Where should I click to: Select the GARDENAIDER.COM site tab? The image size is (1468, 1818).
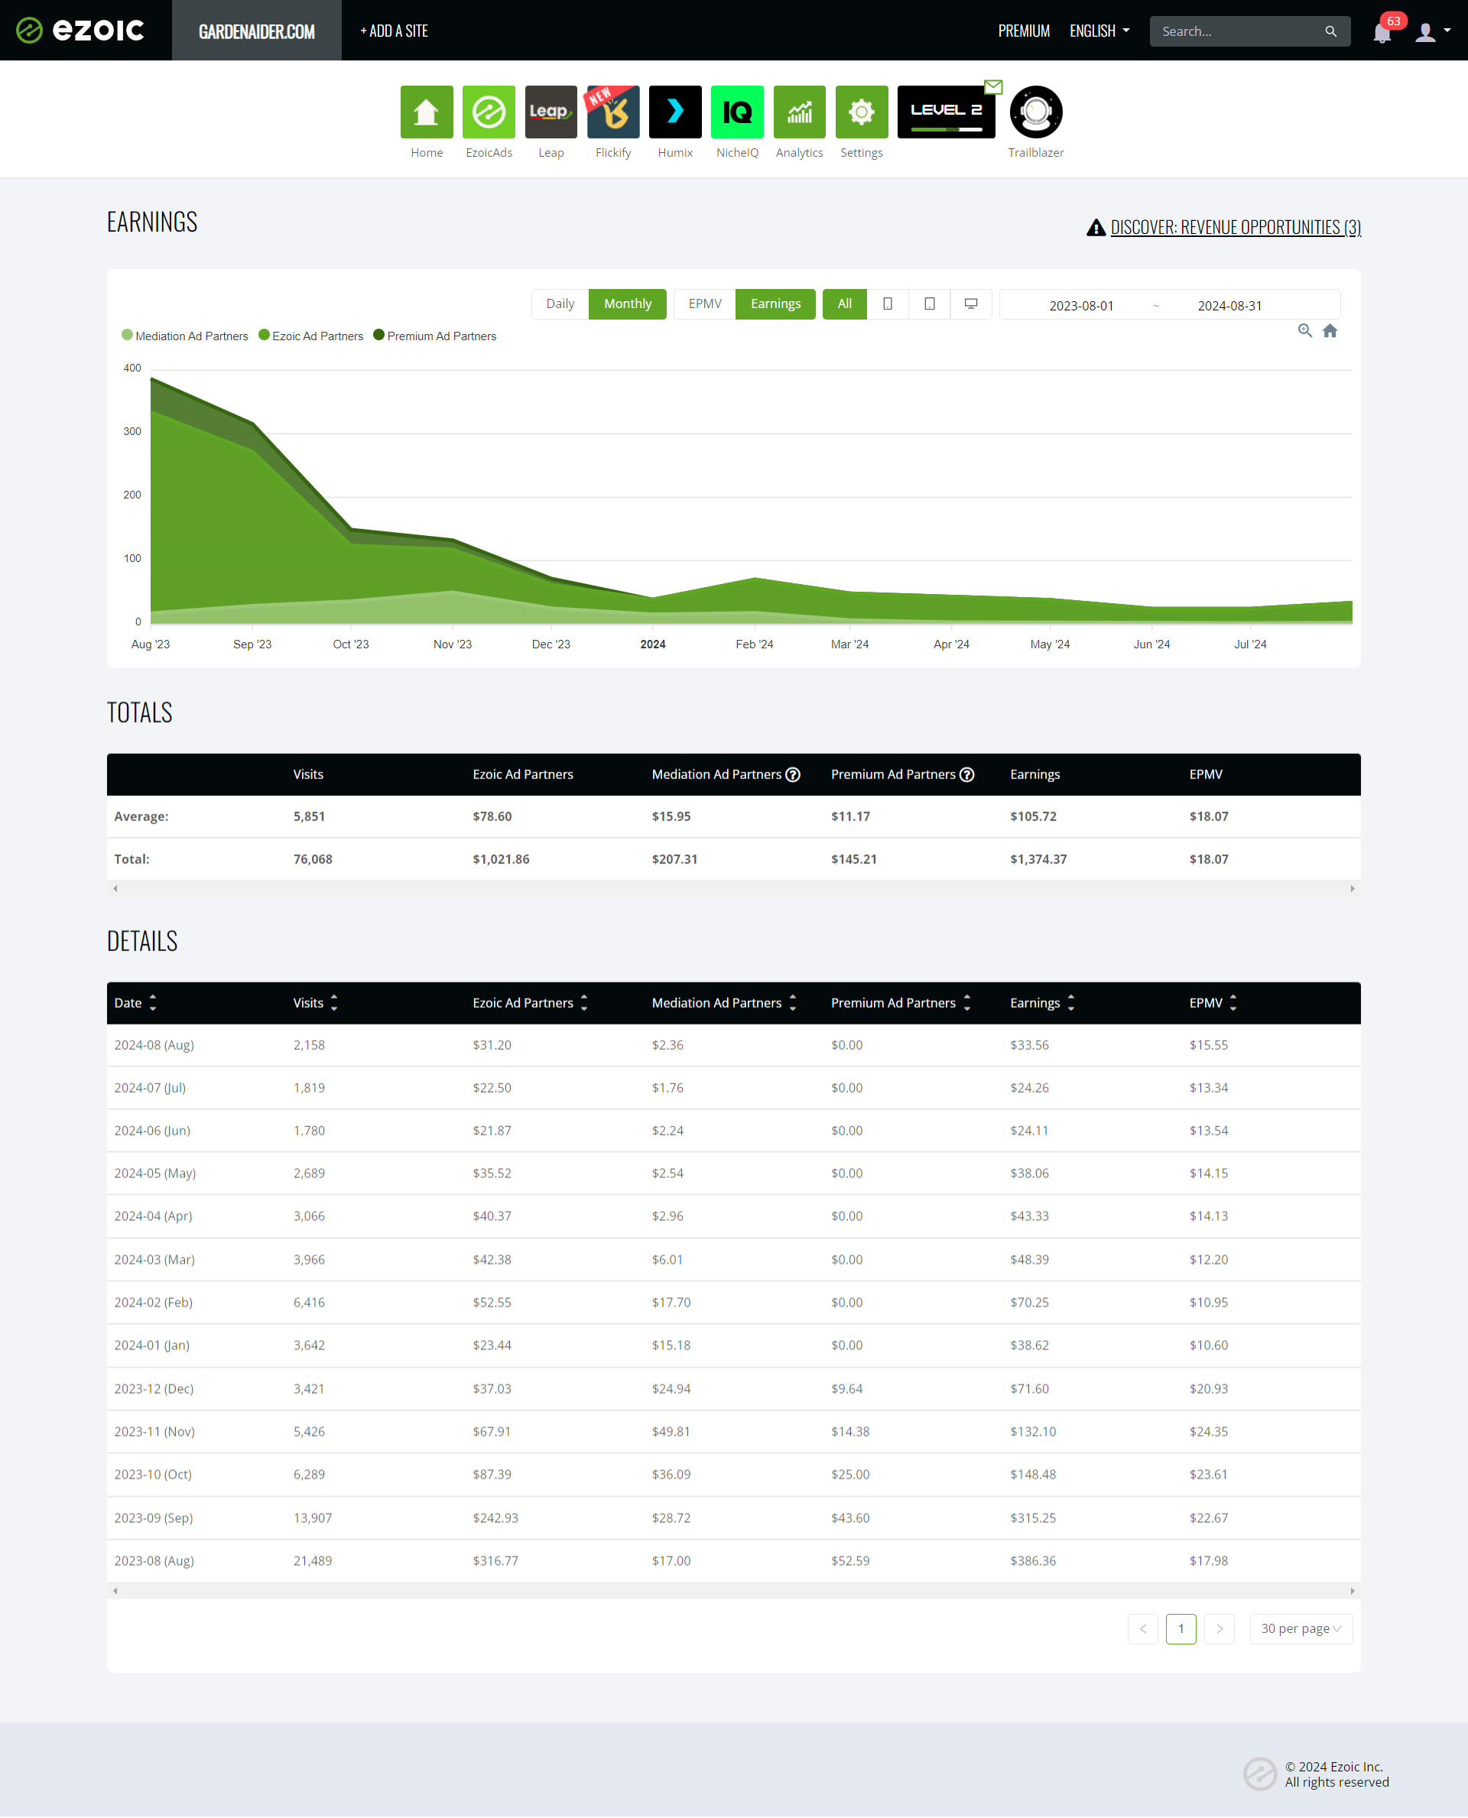tap(256, 31)
